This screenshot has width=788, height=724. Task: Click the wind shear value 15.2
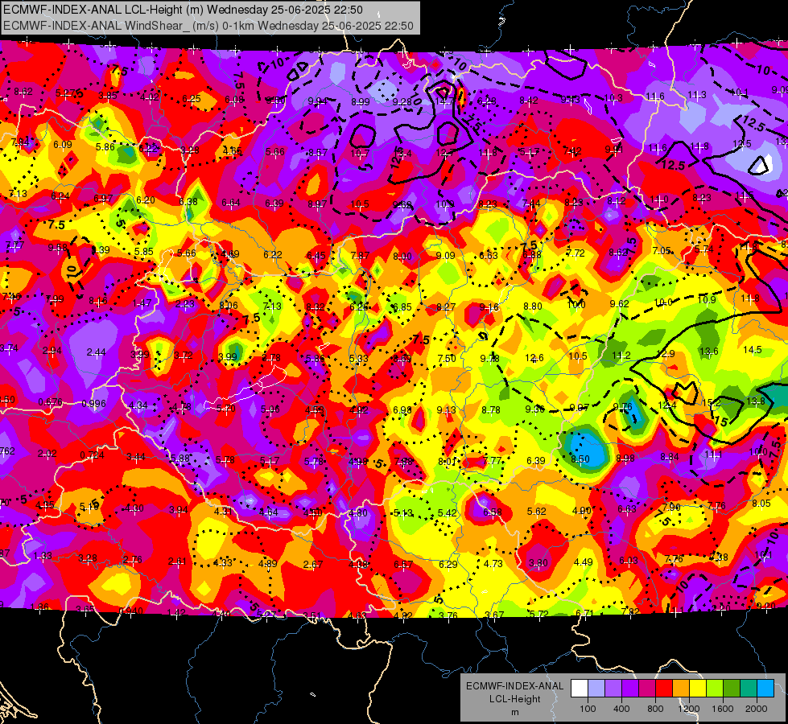point(711,403)
